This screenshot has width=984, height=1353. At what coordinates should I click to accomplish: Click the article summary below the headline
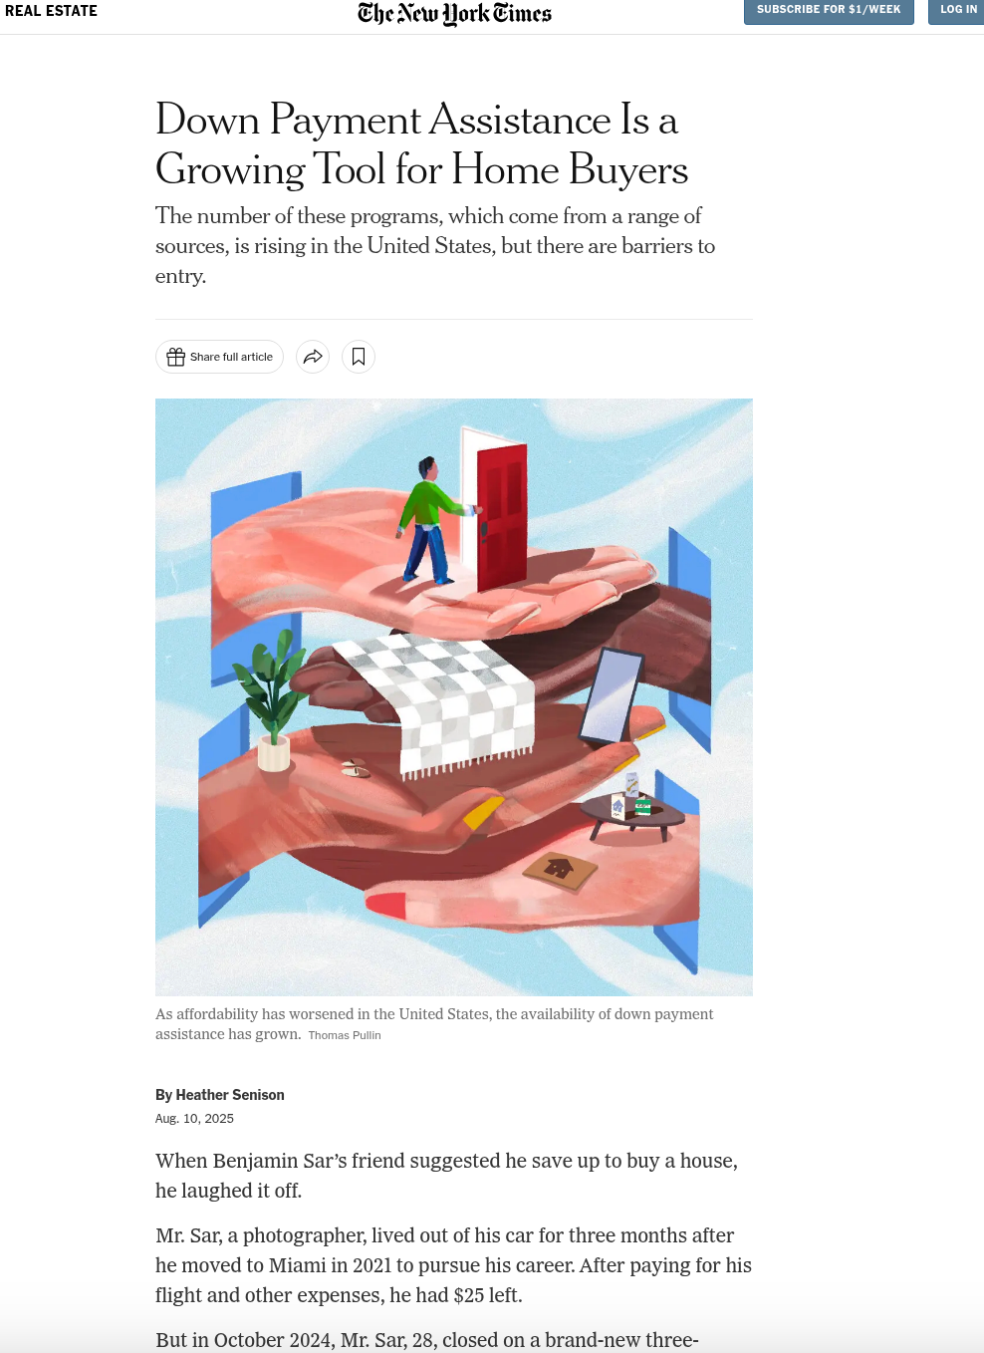click(435, 246)
